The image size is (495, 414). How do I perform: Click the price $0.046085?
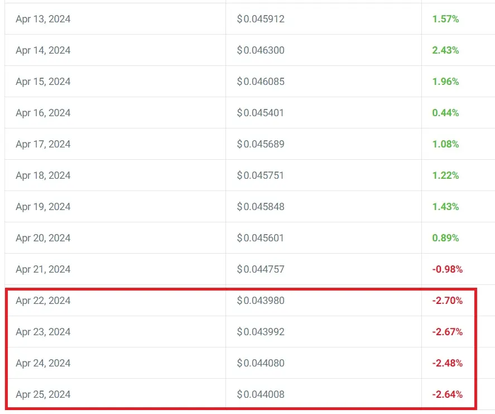[261, 82]
